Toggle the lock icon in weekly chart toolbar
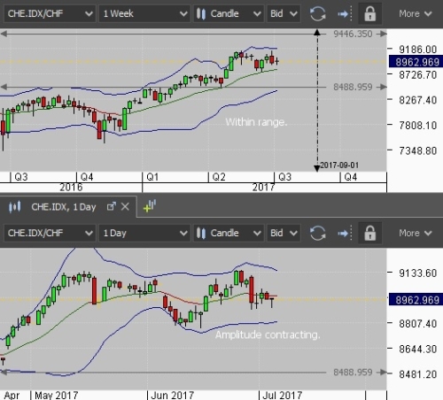 pos(369,13)
